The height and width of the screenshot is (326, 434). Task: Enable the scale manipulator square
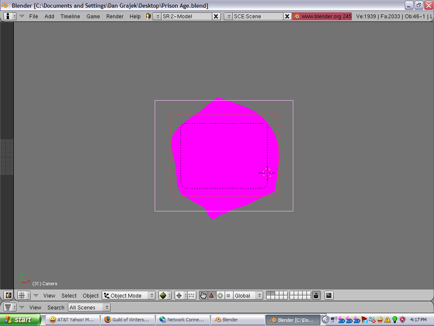click(x=228, y=295)
